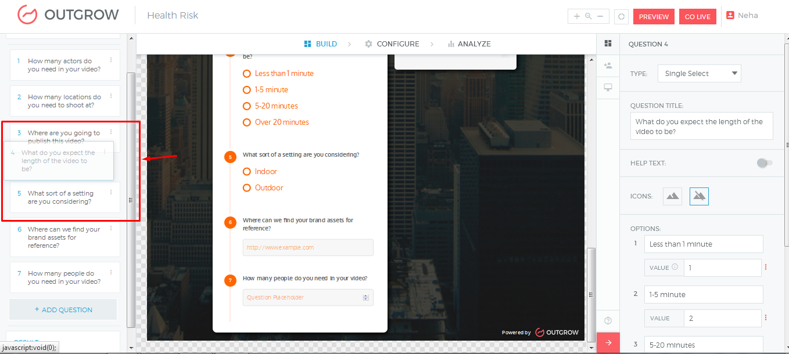Click option 1 'Less than 1 minute' field
Image resolution: width=789 pixels, height=354 pixels.
[x=704, y=244]
